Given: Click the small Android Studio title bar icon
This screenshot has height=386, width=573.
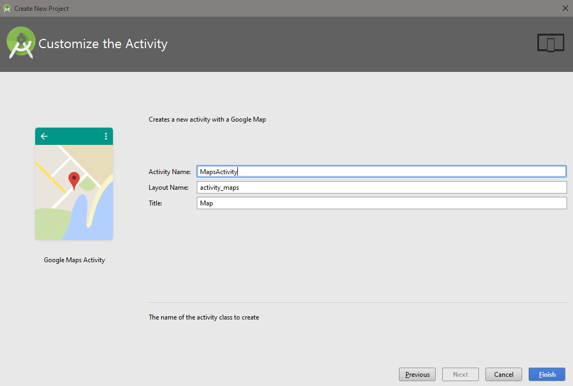Looking at the screenshot, I should point(6,9).
